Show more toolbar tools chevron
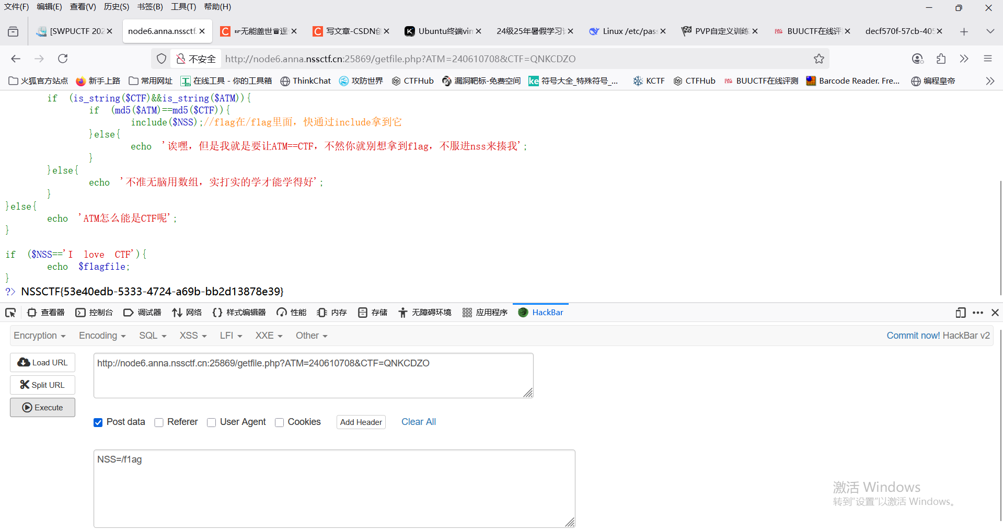Viewport: 1003px width, 530px height. [x=964, y=59]
